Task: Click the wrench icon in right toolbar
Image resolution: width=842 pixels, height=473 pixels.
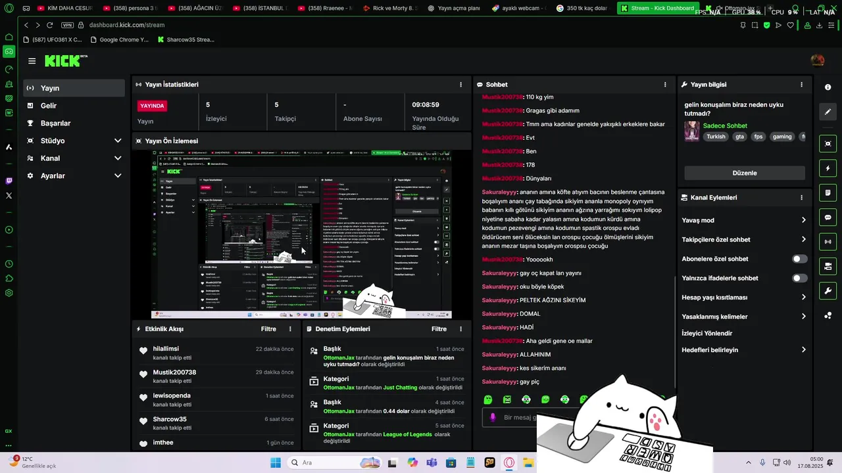Action: [828, 290]
